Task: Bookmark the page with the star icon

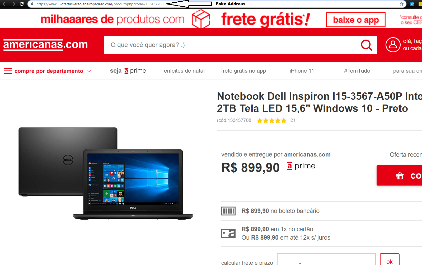Action: click(x=402, y=4)
